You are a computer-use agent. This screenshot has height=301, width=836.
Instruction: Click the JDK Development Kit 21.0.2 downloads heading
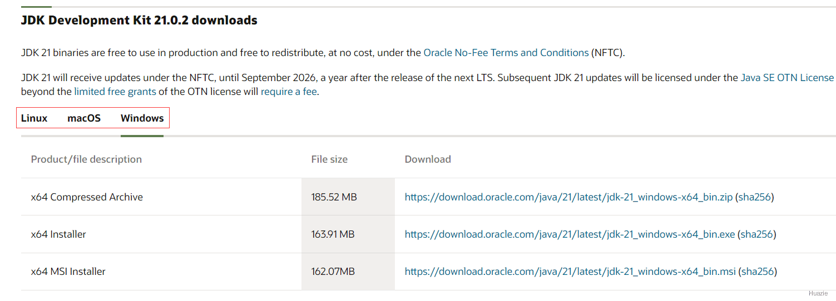pos(139,21)
